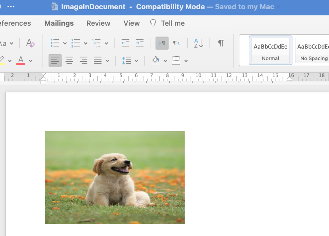This screenshot has width=329, height=236.
Task: Sort text with the A-Z sort icon
Action: (199, 43)
